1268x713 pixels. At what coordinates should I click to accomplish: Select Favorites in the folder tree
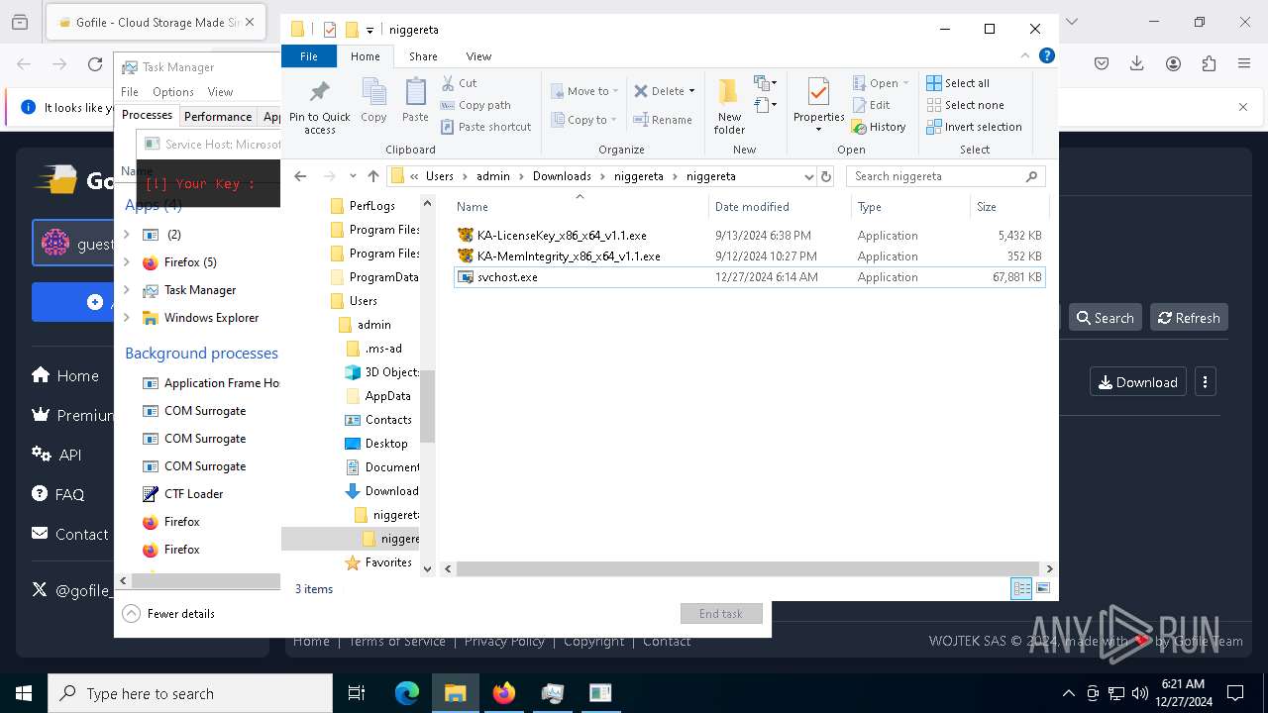(x=377, y=562)
